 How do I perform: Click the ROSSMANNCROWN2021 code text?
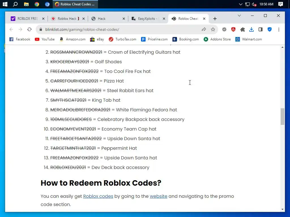coord(76,52)
